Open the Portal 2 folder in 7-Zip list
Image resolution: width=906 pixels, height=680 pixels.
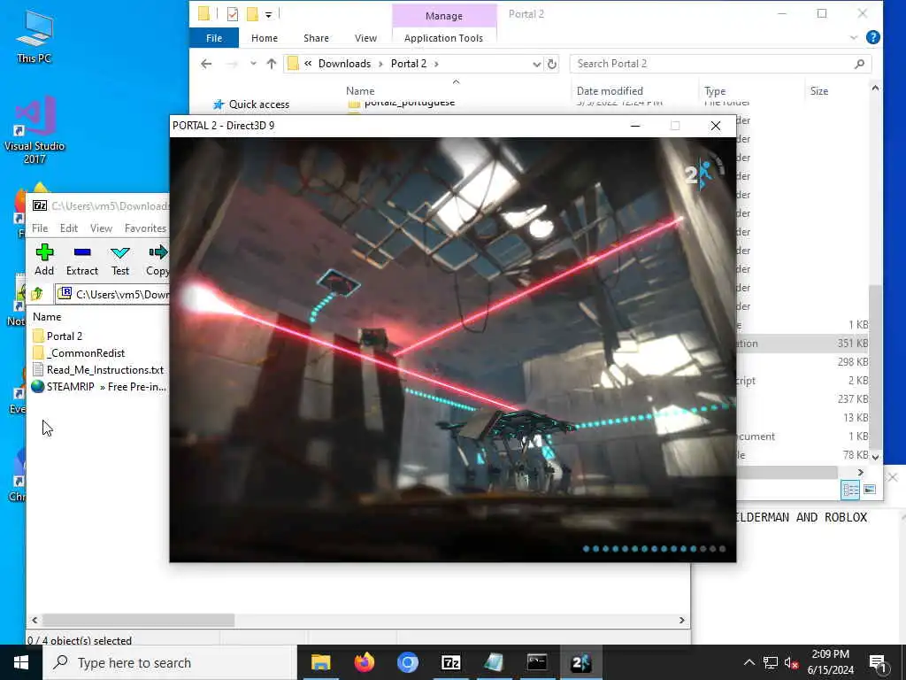pos(58,336)
